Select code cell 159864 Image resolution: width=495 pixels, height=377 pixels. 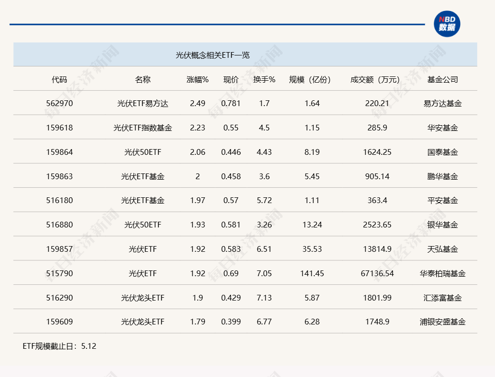click(x=59, y=152)
